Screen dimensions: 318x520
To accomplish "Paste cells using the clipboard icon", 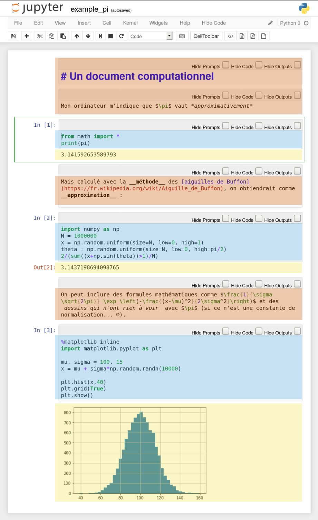I will tap(63, 36).
